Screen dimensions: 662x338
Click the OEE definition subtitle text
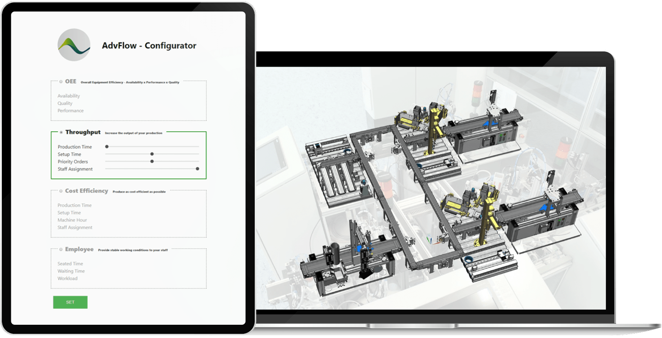tap(130, 83)
